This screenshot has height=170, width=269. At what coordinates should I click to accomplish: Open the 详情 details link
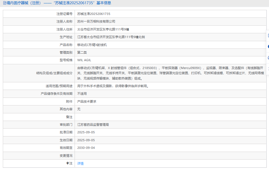80,164
